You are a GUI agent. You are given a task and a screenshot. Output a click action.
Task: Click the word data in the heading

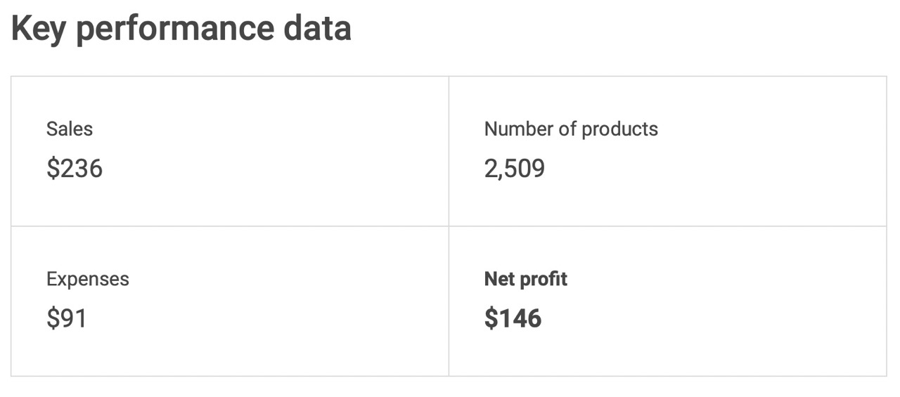tap(317, 29)
